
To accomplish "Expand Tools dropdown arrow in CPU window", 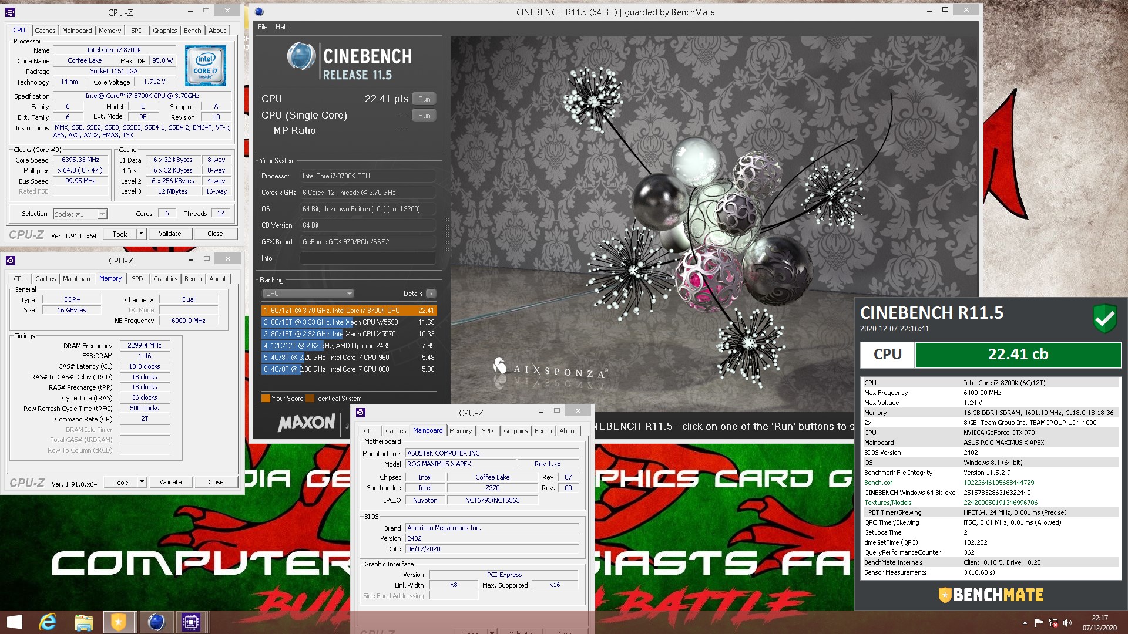I will pyautogui.click(x=141, y=234).
